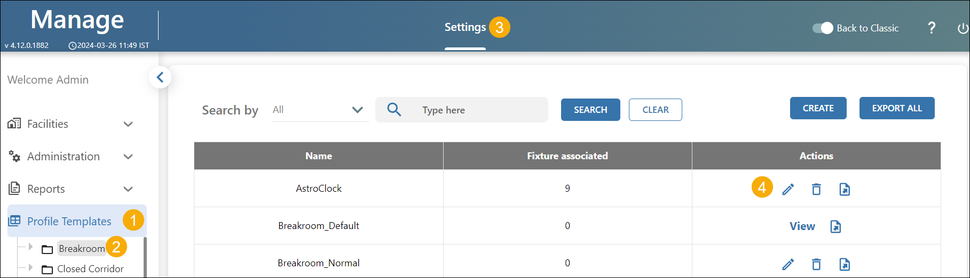
Task: Click the Manage application title
Action: click(77, 20)
